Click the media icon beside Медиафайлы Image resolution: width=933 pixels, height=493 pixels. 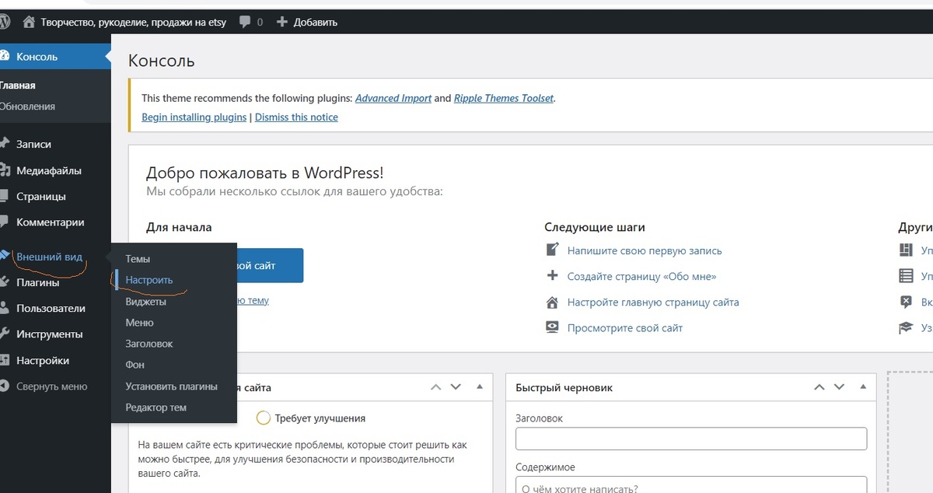tap(4, 170)
